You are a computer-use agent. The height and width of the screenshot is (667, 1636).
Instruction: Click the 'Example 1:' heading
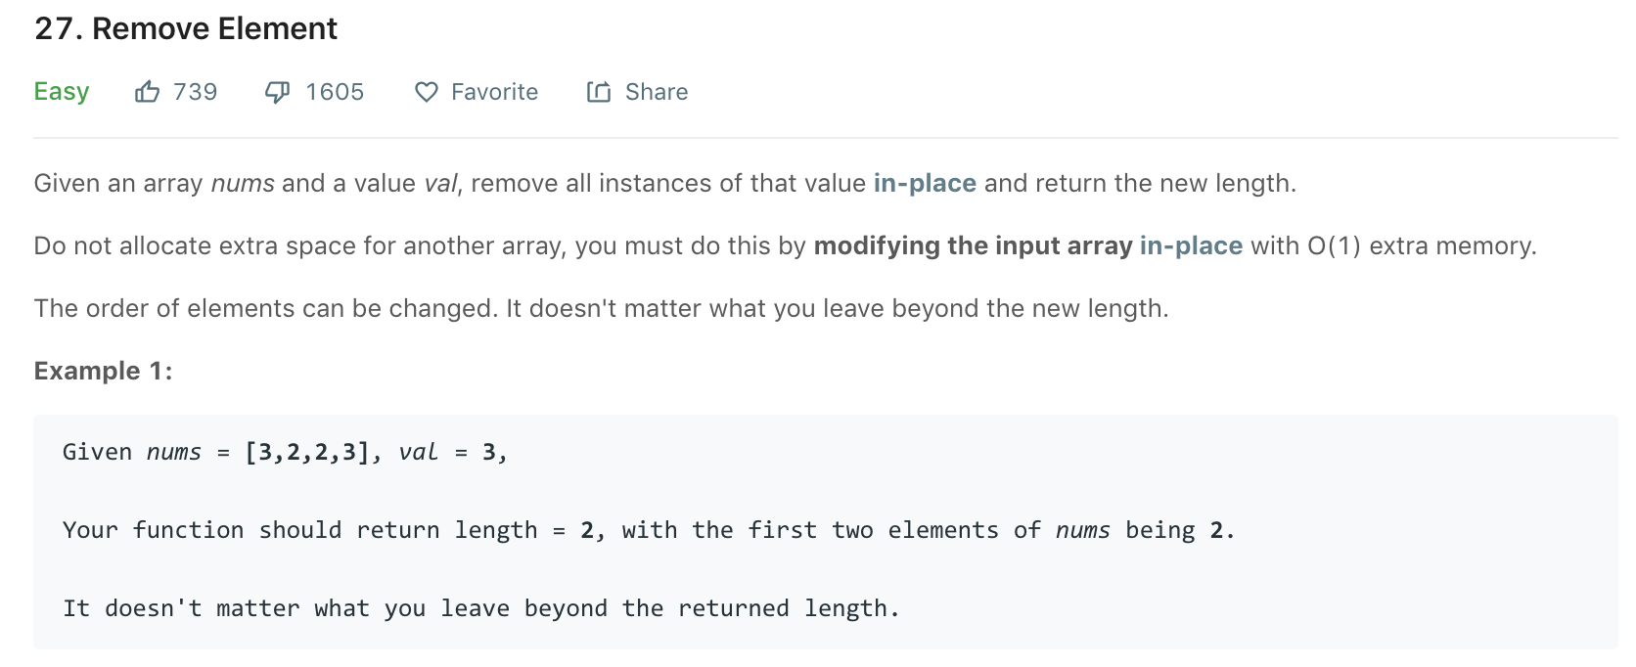pos(104,371)
